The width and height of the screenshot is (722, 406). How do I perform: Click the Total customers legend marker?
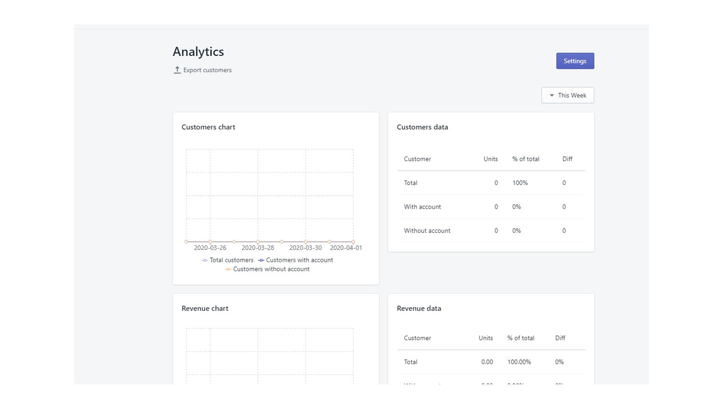204,260
